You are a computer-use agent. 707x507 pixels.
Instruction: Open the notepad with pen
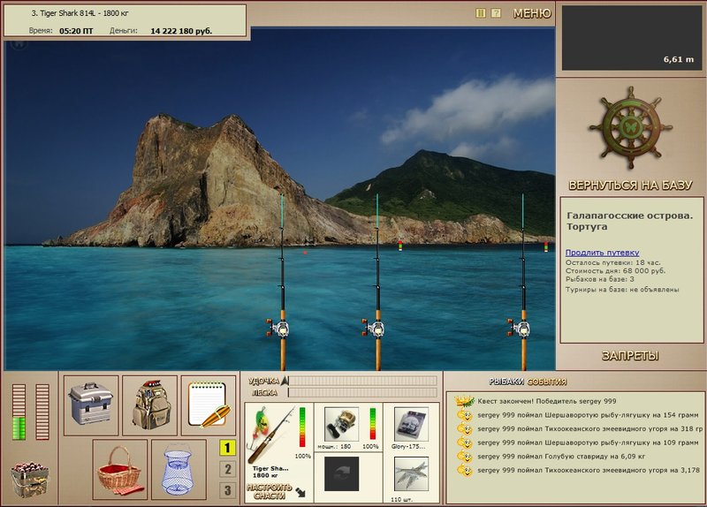click(x=209, y=405)
